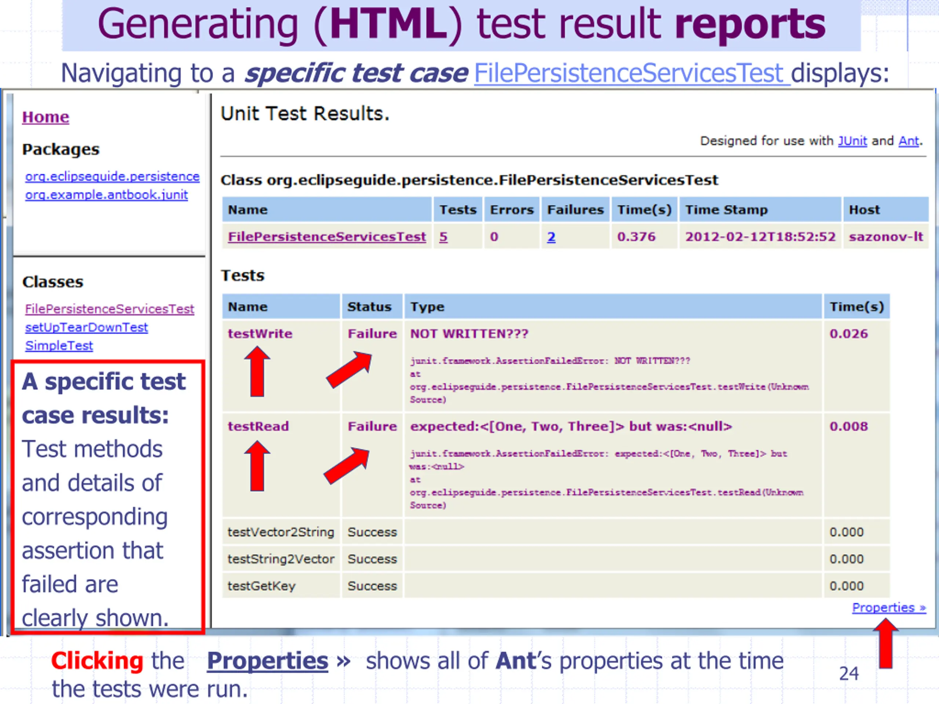This screenshot has height=704, width=939.
Task: Click the Success status of testString2Vector
Action: point(372,559)
